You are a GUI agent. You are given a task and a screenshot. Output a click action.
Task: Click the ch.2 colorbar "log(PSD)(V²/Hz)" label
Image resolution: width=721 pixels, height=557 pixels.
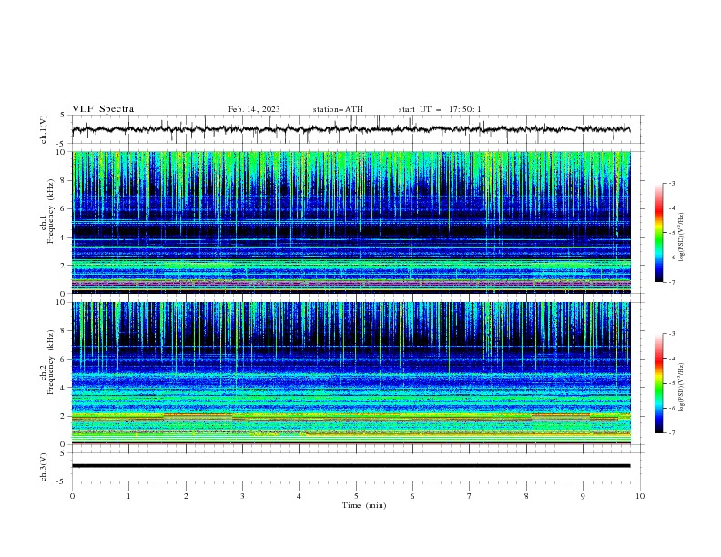point(682,387)
